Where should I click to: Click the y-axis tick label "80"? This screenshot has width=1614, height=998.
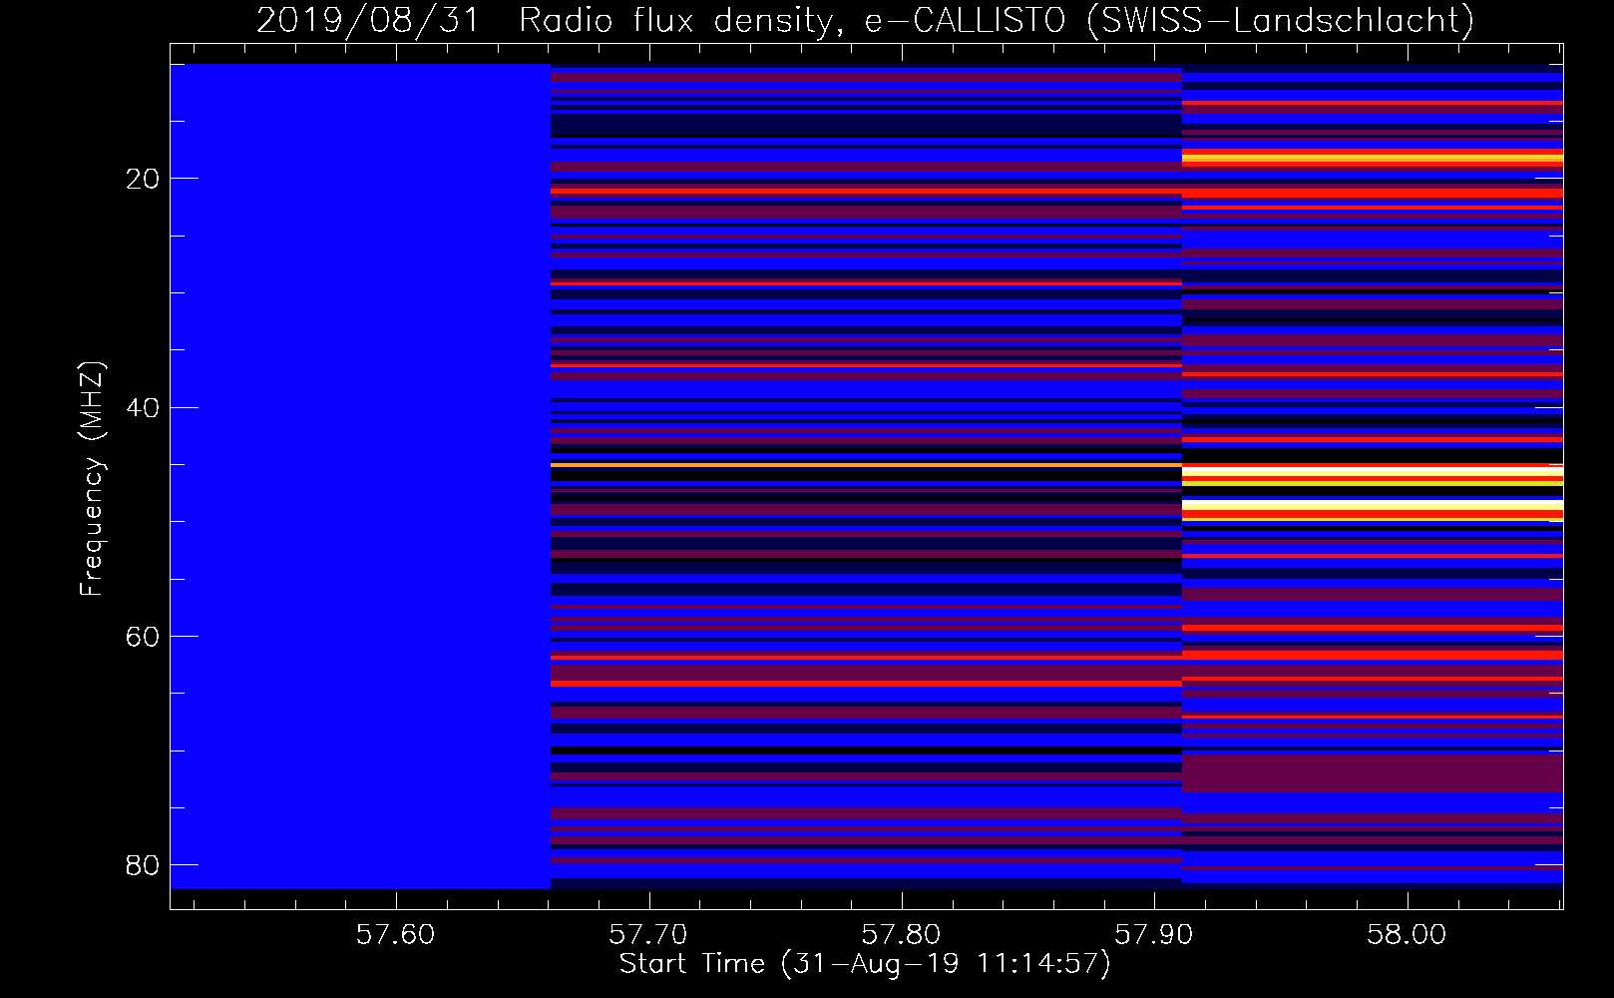[143, 864]
